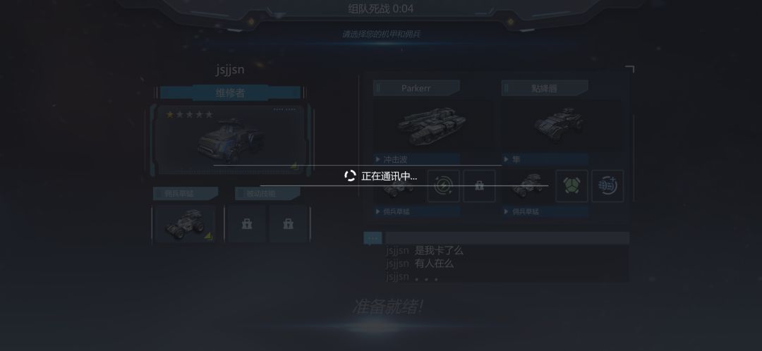Click the loading spinner icon in the overlay
The image size is (762, 351).
pyautogui.click(x=350, y=175)
